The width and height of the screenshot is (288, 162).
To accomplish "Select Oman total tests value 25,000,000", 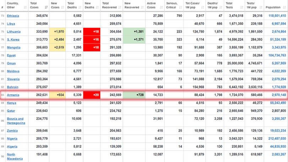I will (235, 63).
